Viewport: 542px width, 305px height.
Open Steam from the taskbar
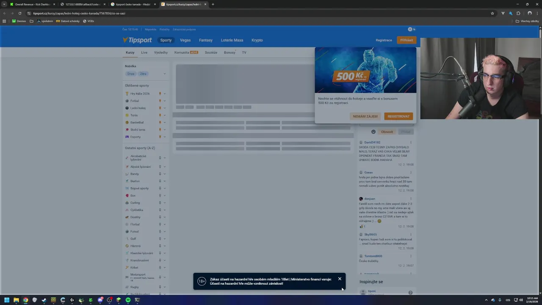[x=44, y=300]
